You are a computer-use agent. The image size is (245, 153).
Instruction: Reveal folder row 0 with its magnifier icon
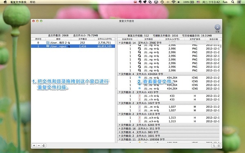click(69, 43)
